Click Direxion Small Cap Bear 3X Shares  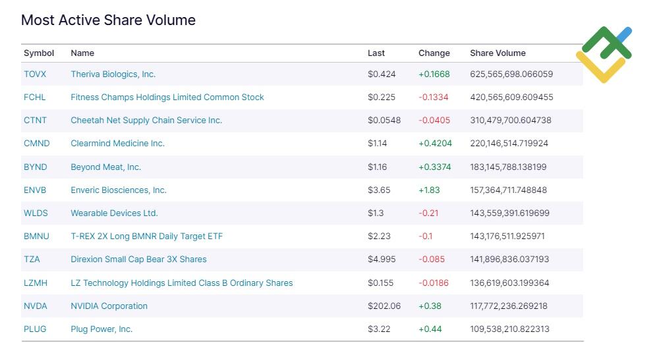(x=138, y=260)
